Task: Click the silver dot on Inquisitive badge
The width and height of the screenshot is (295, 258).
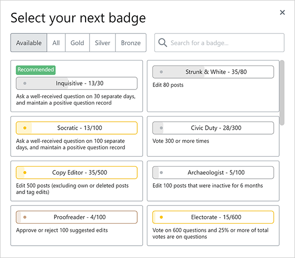Action: click(x=25, y=84)
